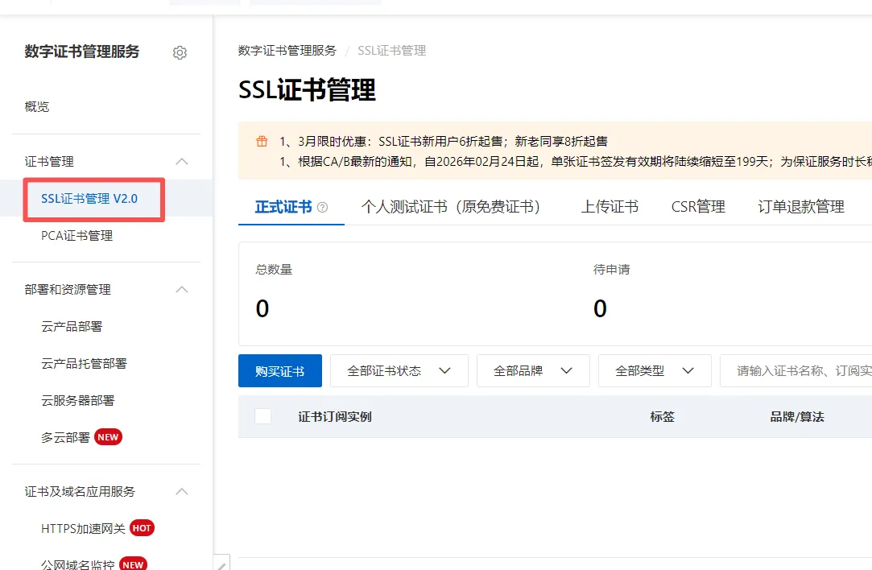
Task: Click the 标签 column header
Action: 662,416
